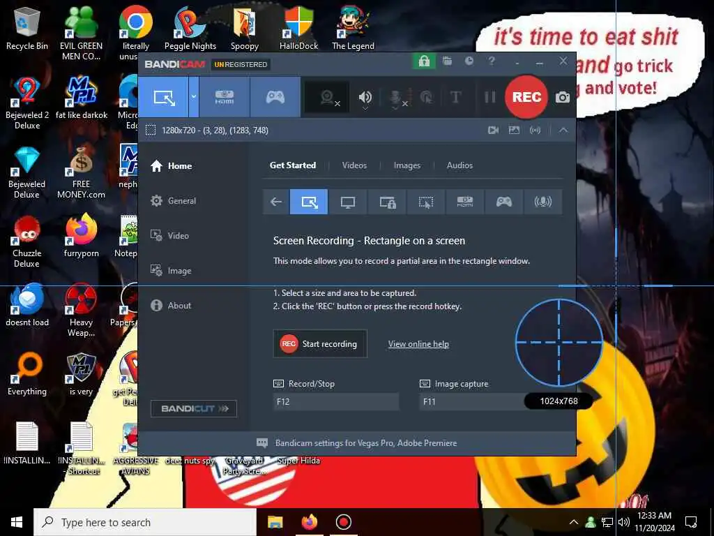Viewport: 714px width, 536px height.
Task: Open the scheduled recording clock icon
Action: point(469,61)
